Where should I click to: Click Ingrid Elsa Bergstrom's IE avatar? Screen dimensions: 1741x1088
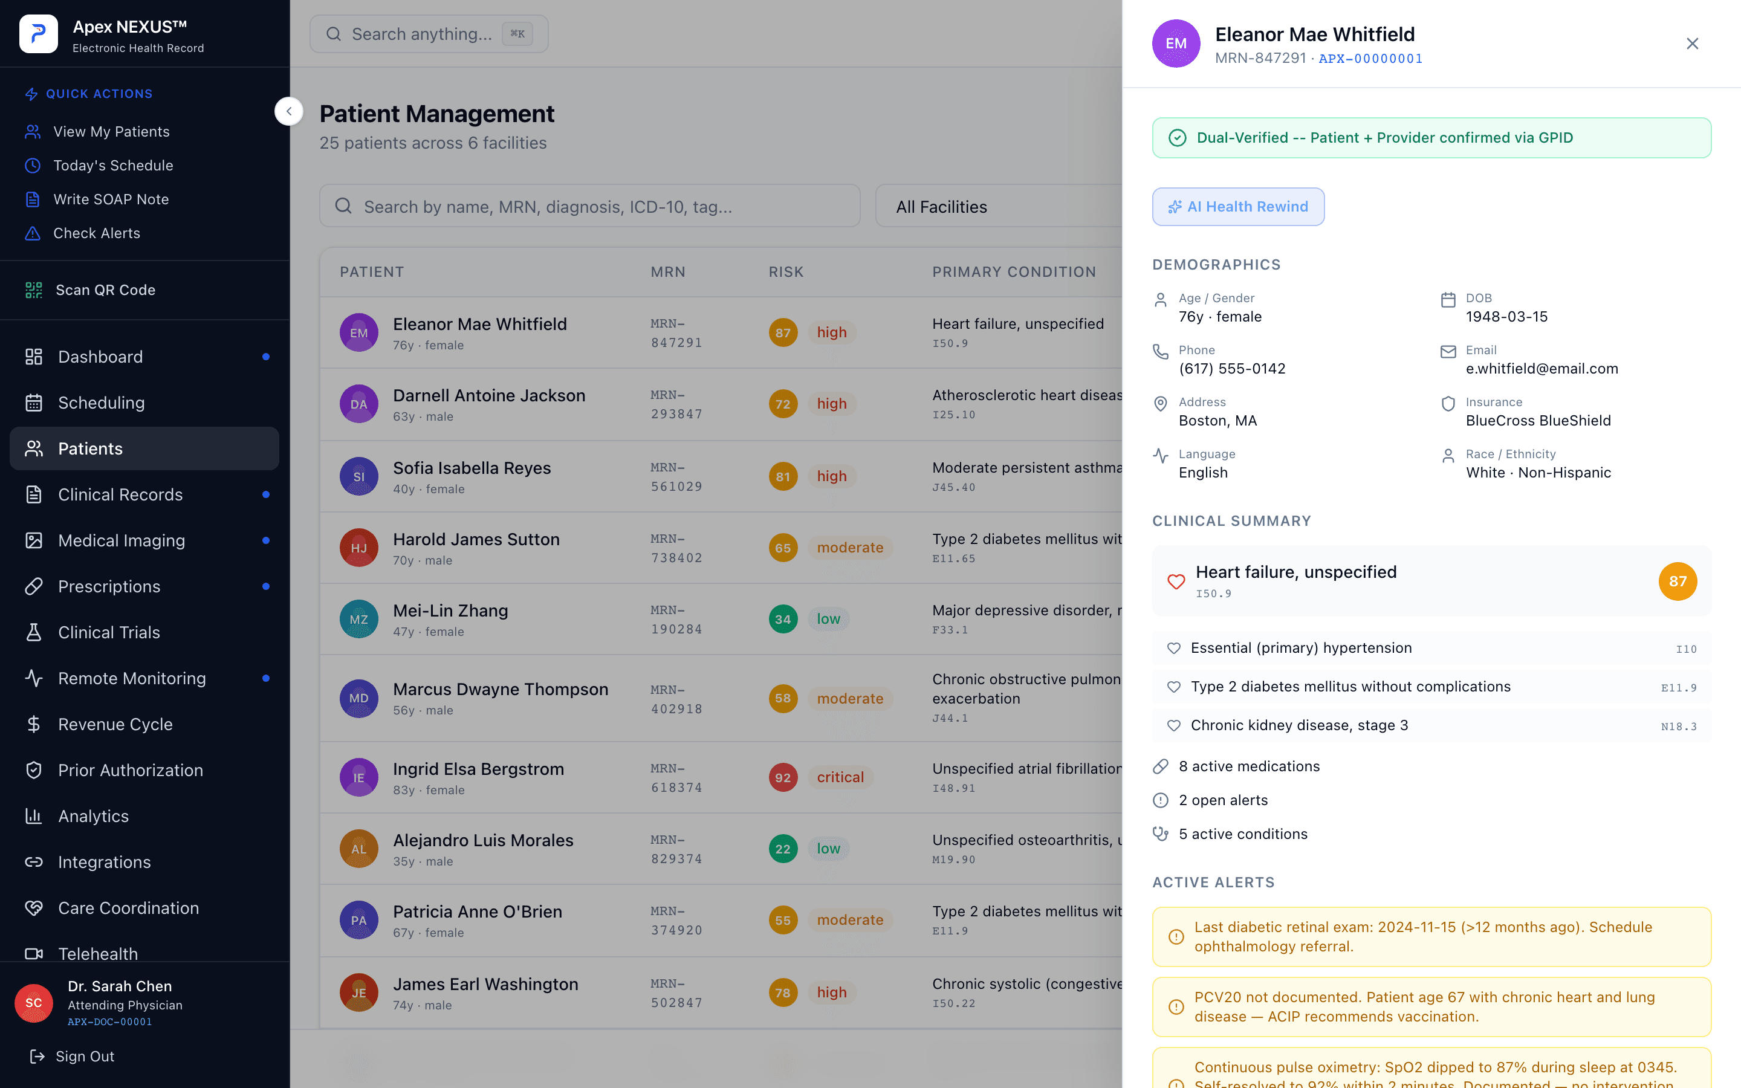click(x=359, y=777)
